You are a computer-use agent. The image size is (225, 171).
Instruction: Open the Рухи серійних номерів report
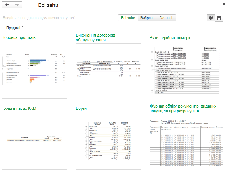point(170,38)
